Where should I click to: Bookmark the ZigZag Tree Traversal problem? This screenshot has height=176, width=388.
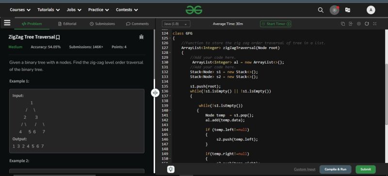[58, 37]
